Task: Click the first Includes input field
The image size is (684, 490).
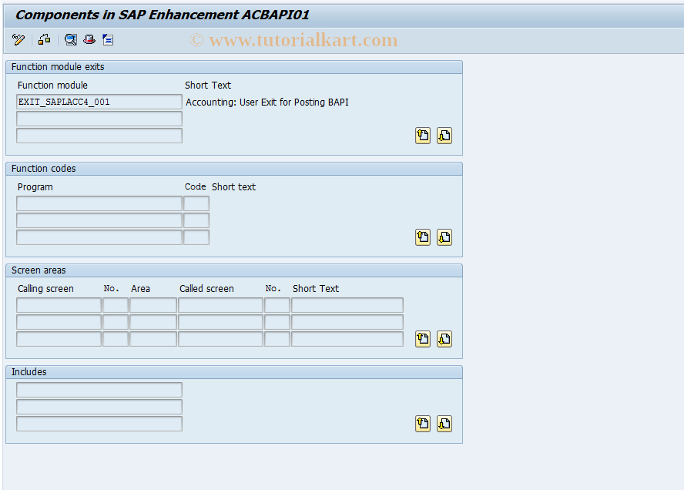Action: (x=99, y=389)
